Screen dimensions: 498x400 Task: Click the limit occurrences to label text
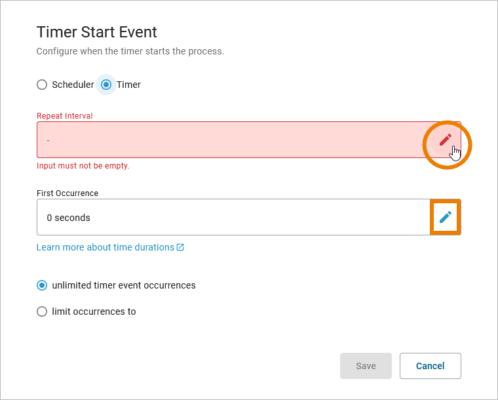click(94, 311)
